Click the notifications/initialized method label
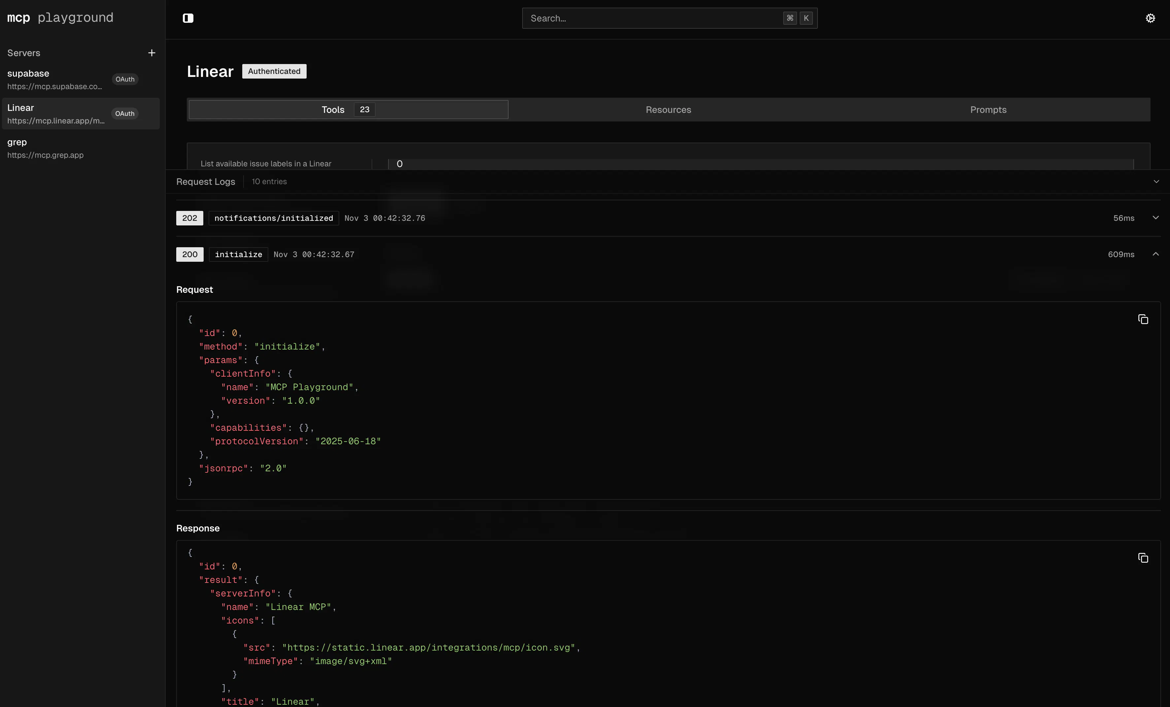 [274, 218]
